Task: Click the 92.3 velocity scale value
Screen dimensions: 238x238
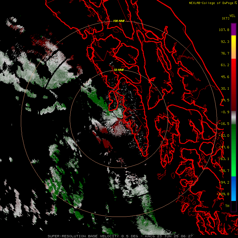Action: click(x=225, y=42)
